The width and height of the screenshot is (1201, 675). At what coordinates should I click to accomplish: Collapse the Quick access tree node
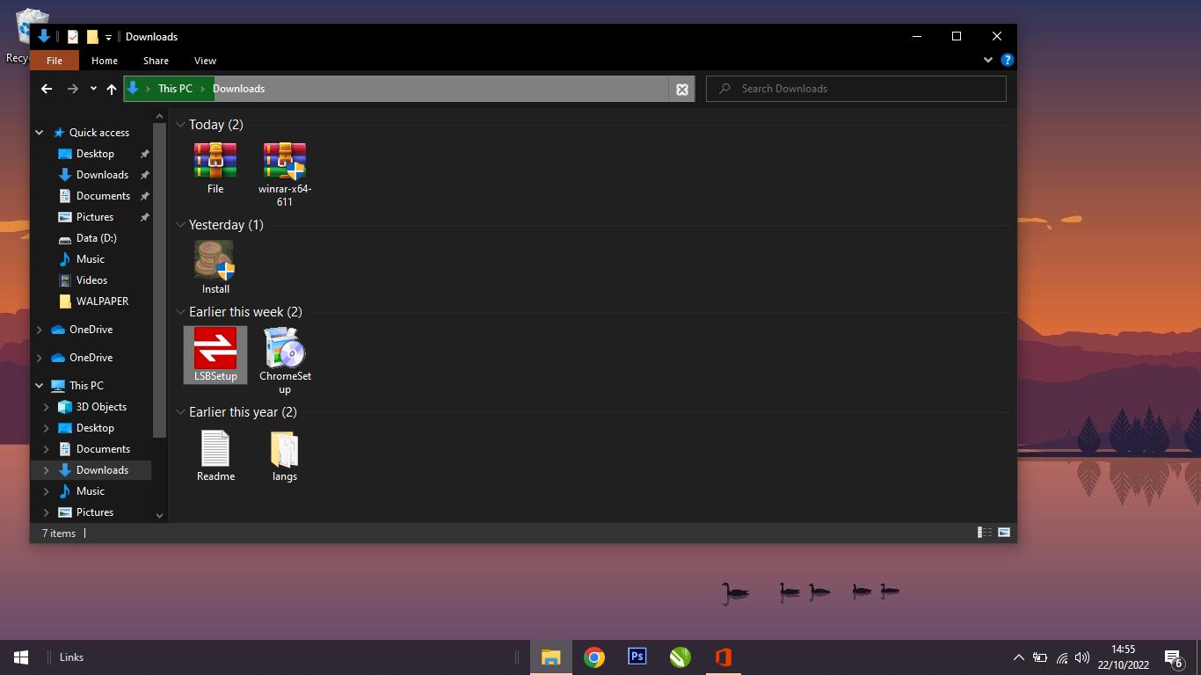pos(40,133)
